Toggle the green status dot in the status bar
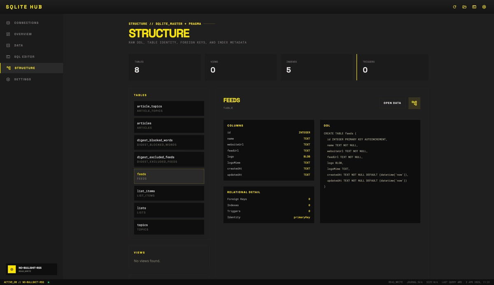494x285 pixels. (49, 282)
